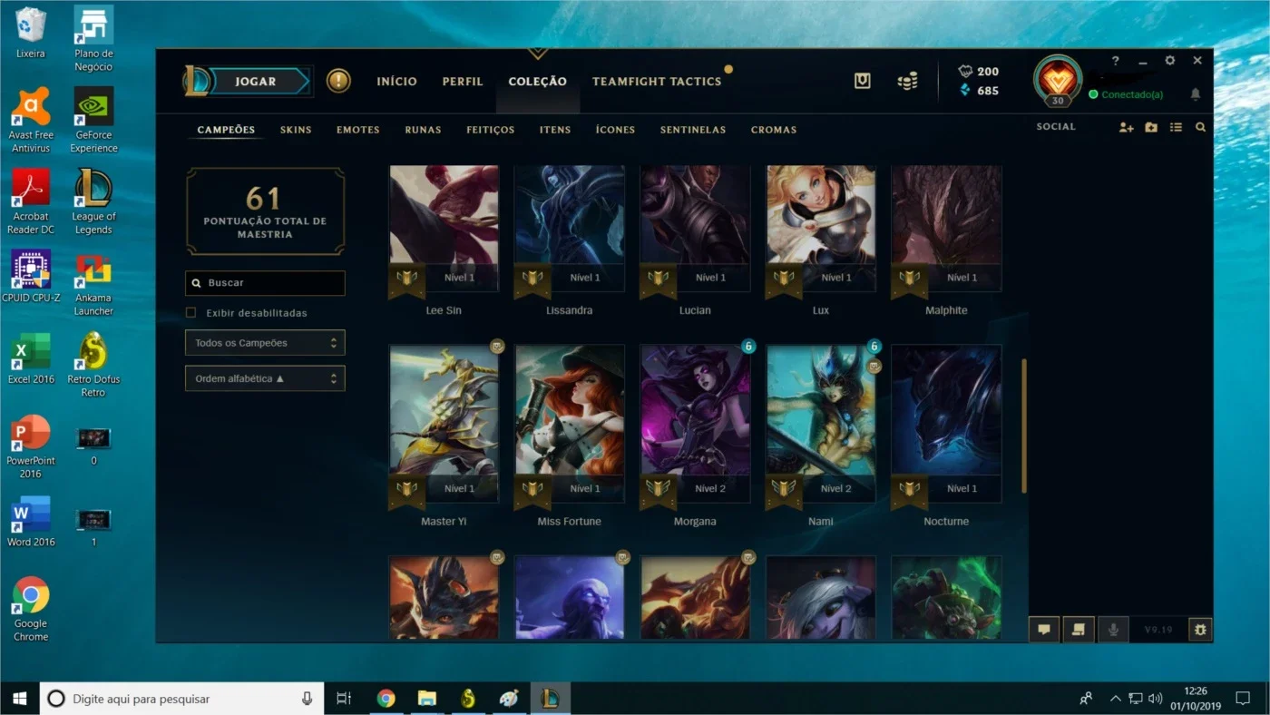The image size is (1270, 715).
Task: Select the COLEÇÃO tab
Action: pos(537,81)
